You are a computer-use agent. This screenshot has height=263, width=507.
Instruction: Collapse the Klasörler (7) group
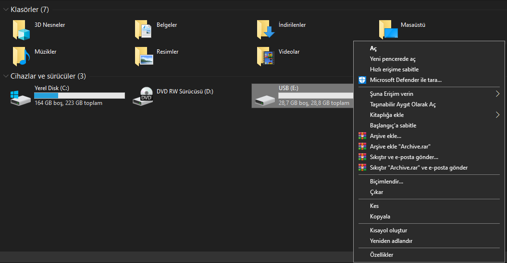point(5,10)
